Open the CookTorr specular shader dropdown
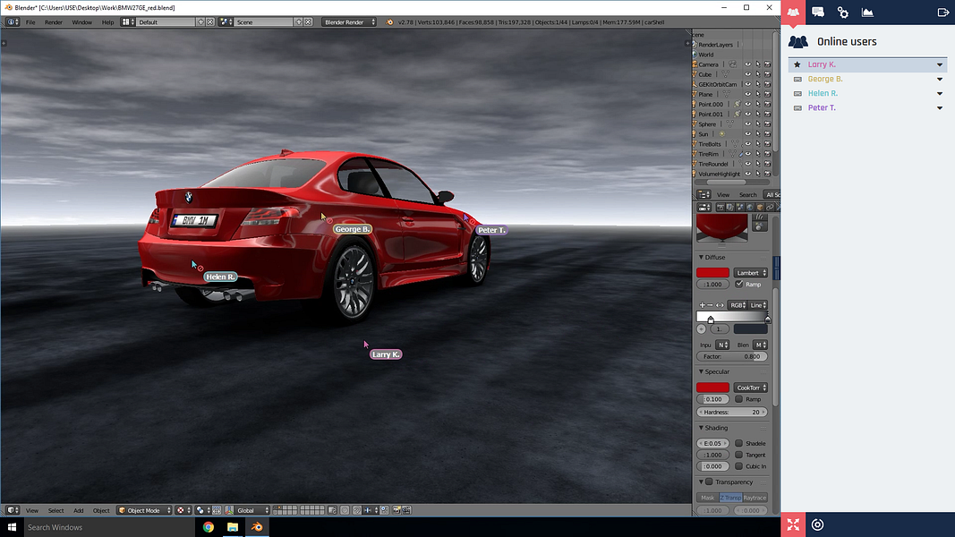 coord(750,388)
